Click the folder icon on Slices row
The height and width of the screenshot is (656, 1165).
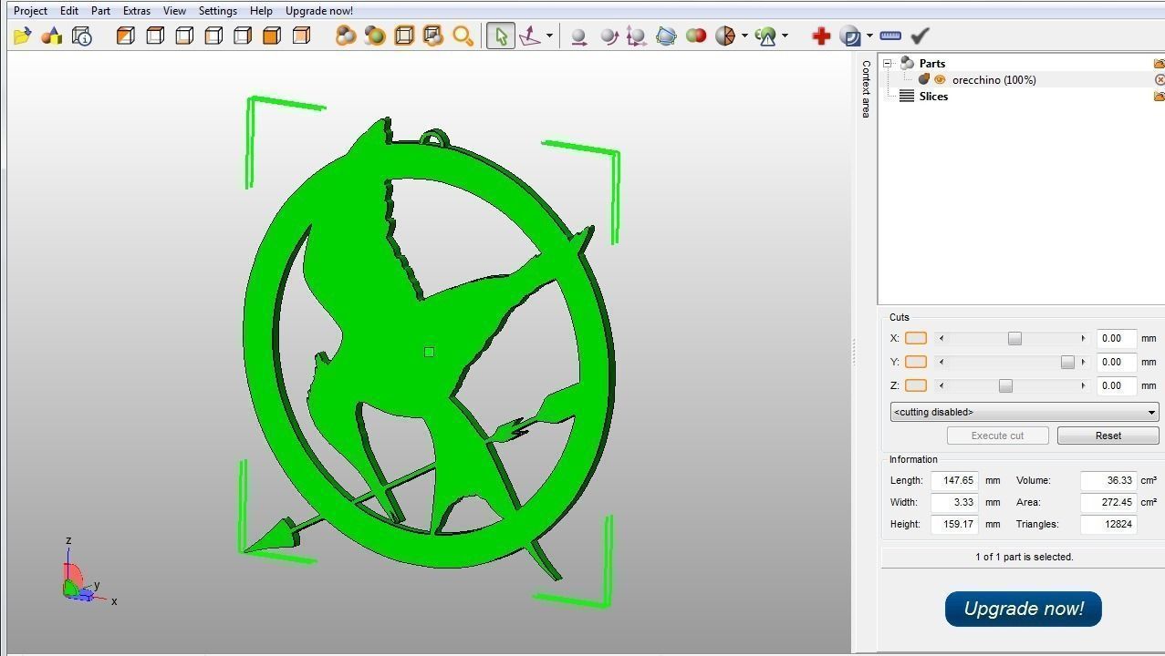[1159, 96]
